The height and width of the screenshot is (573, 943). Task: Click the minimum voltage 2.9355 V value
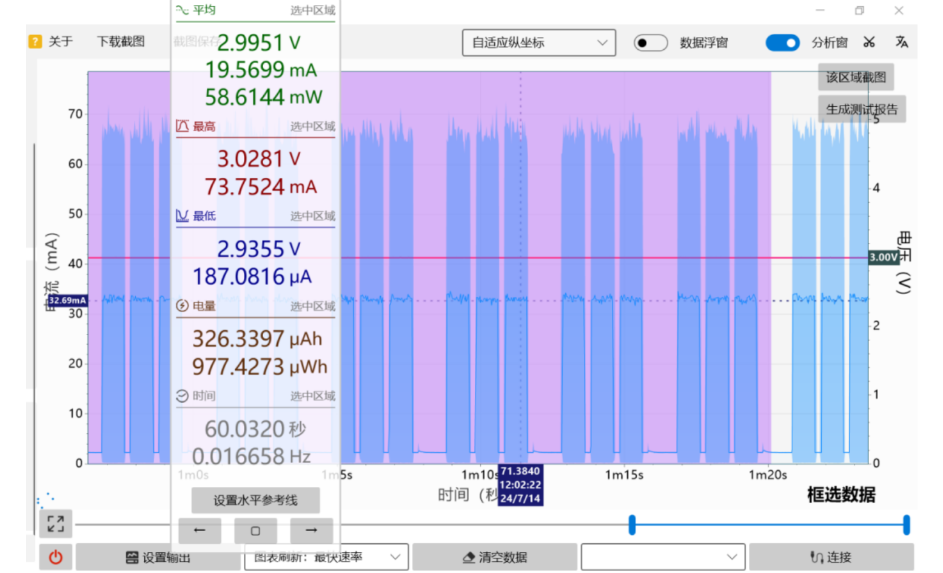click(x=259, y=249)
